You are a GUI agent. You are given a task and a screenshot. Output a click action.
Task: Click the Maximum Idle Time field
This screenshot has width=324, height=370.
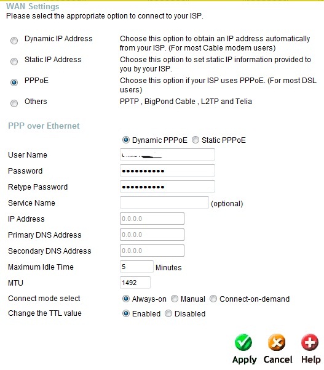(136, 267)
